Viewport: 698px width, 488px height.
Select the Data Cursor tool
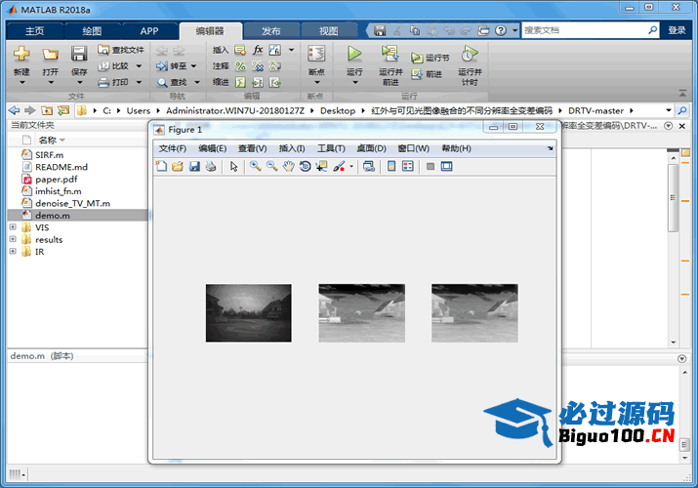pos(321,167)
